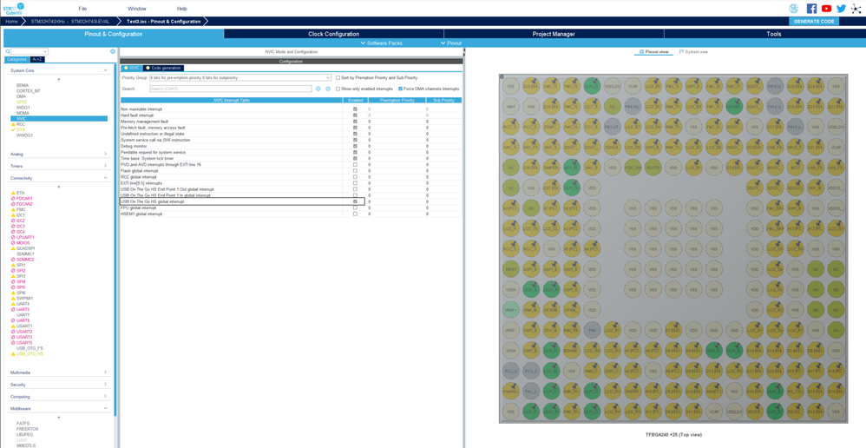Toggle Show only enabled interrupts checkbox
The image size is (866, 448).
tap(338, 89)
